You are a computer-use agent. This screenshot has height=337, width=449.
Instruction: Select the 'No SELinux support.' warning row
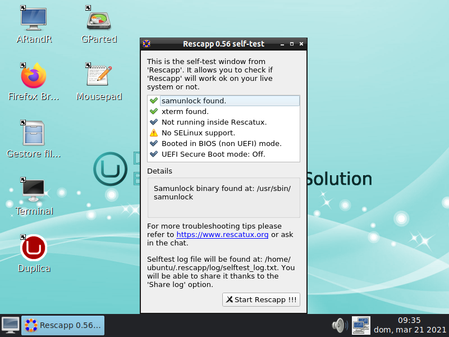[198, 133]
